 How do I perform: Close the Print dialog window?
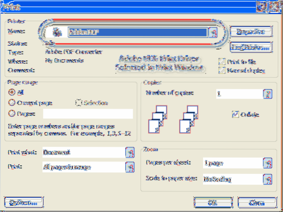click(275, 7)
